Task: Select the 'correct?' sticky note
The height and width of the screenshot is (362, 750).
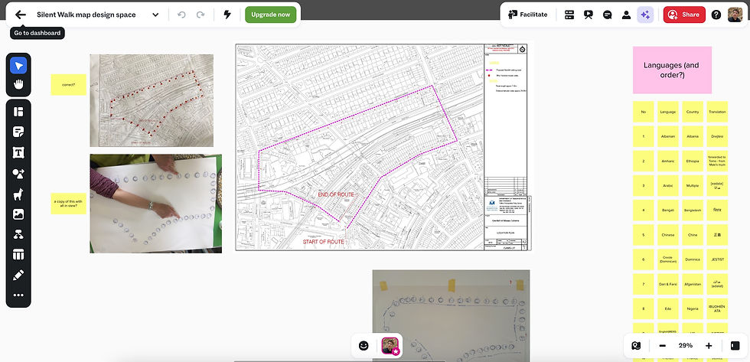Action: click(x=68, y=85)
